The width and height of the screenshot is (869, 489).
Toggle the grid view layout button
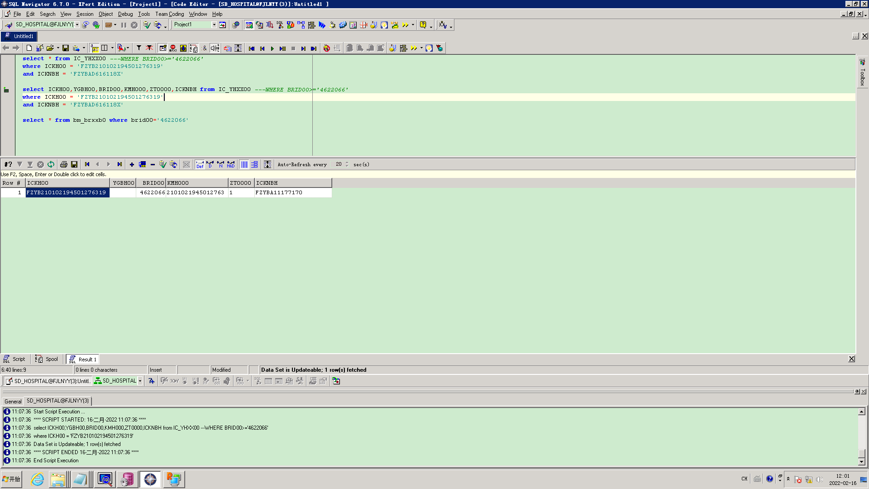244,164
